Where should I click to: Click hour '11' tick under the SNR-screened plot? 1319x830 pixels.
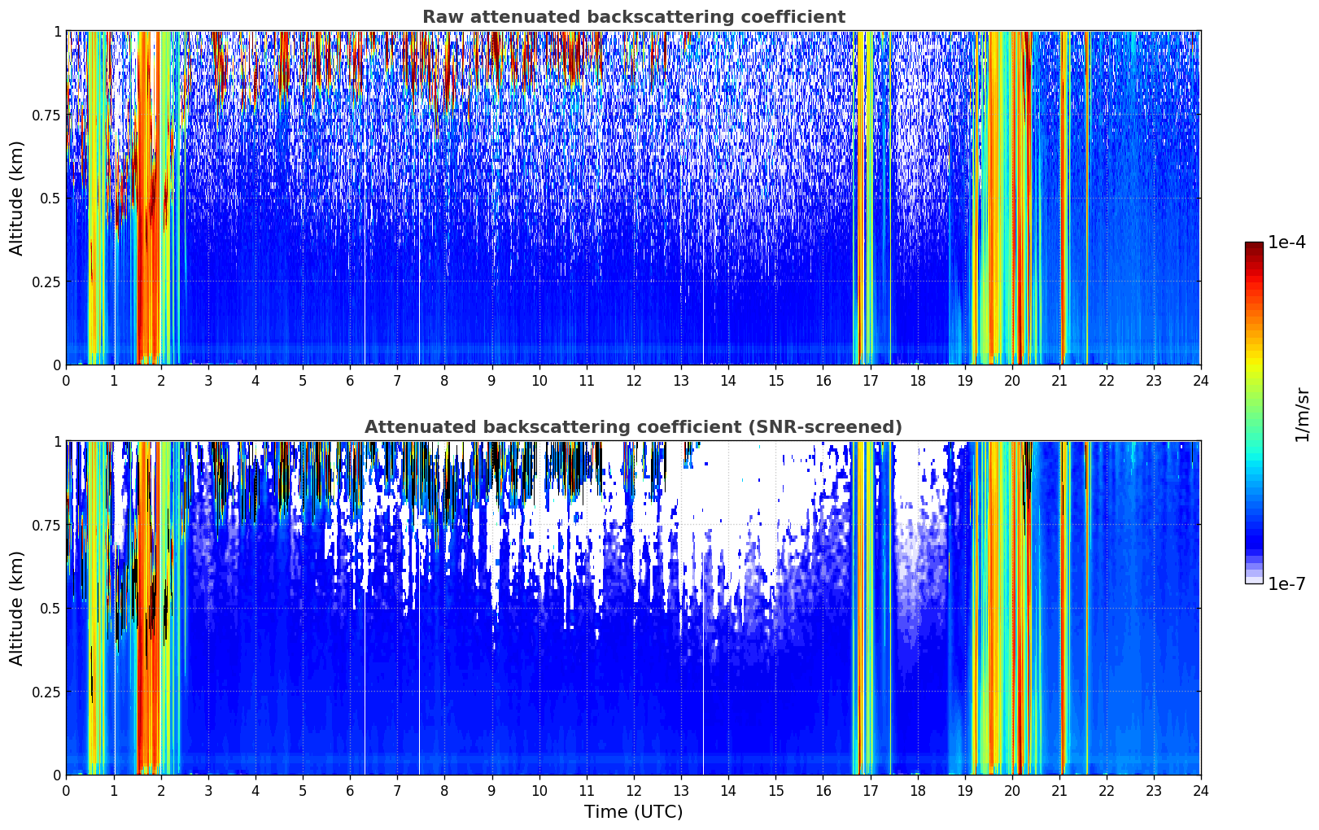[x=587, y=790]
